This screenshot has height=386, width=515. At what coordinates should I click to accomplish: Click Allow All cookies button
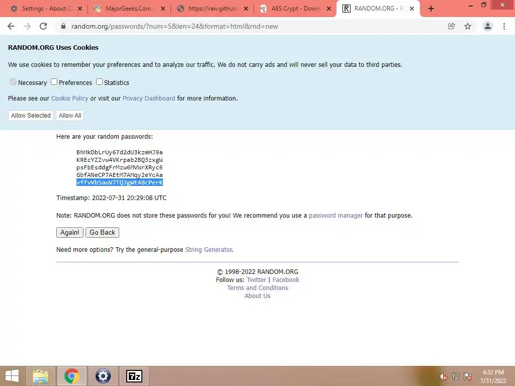tap(70, 116)
